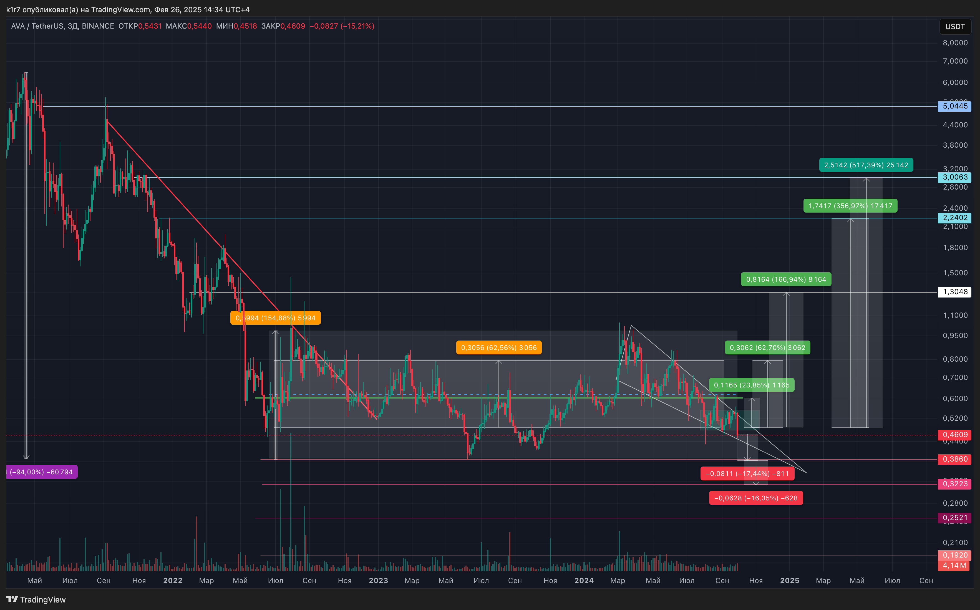Image resolution: width=980 pixels, height=610 pixels.
Task: Select the purple (−94,00%) drawdown label
Action: coord(42,472)
